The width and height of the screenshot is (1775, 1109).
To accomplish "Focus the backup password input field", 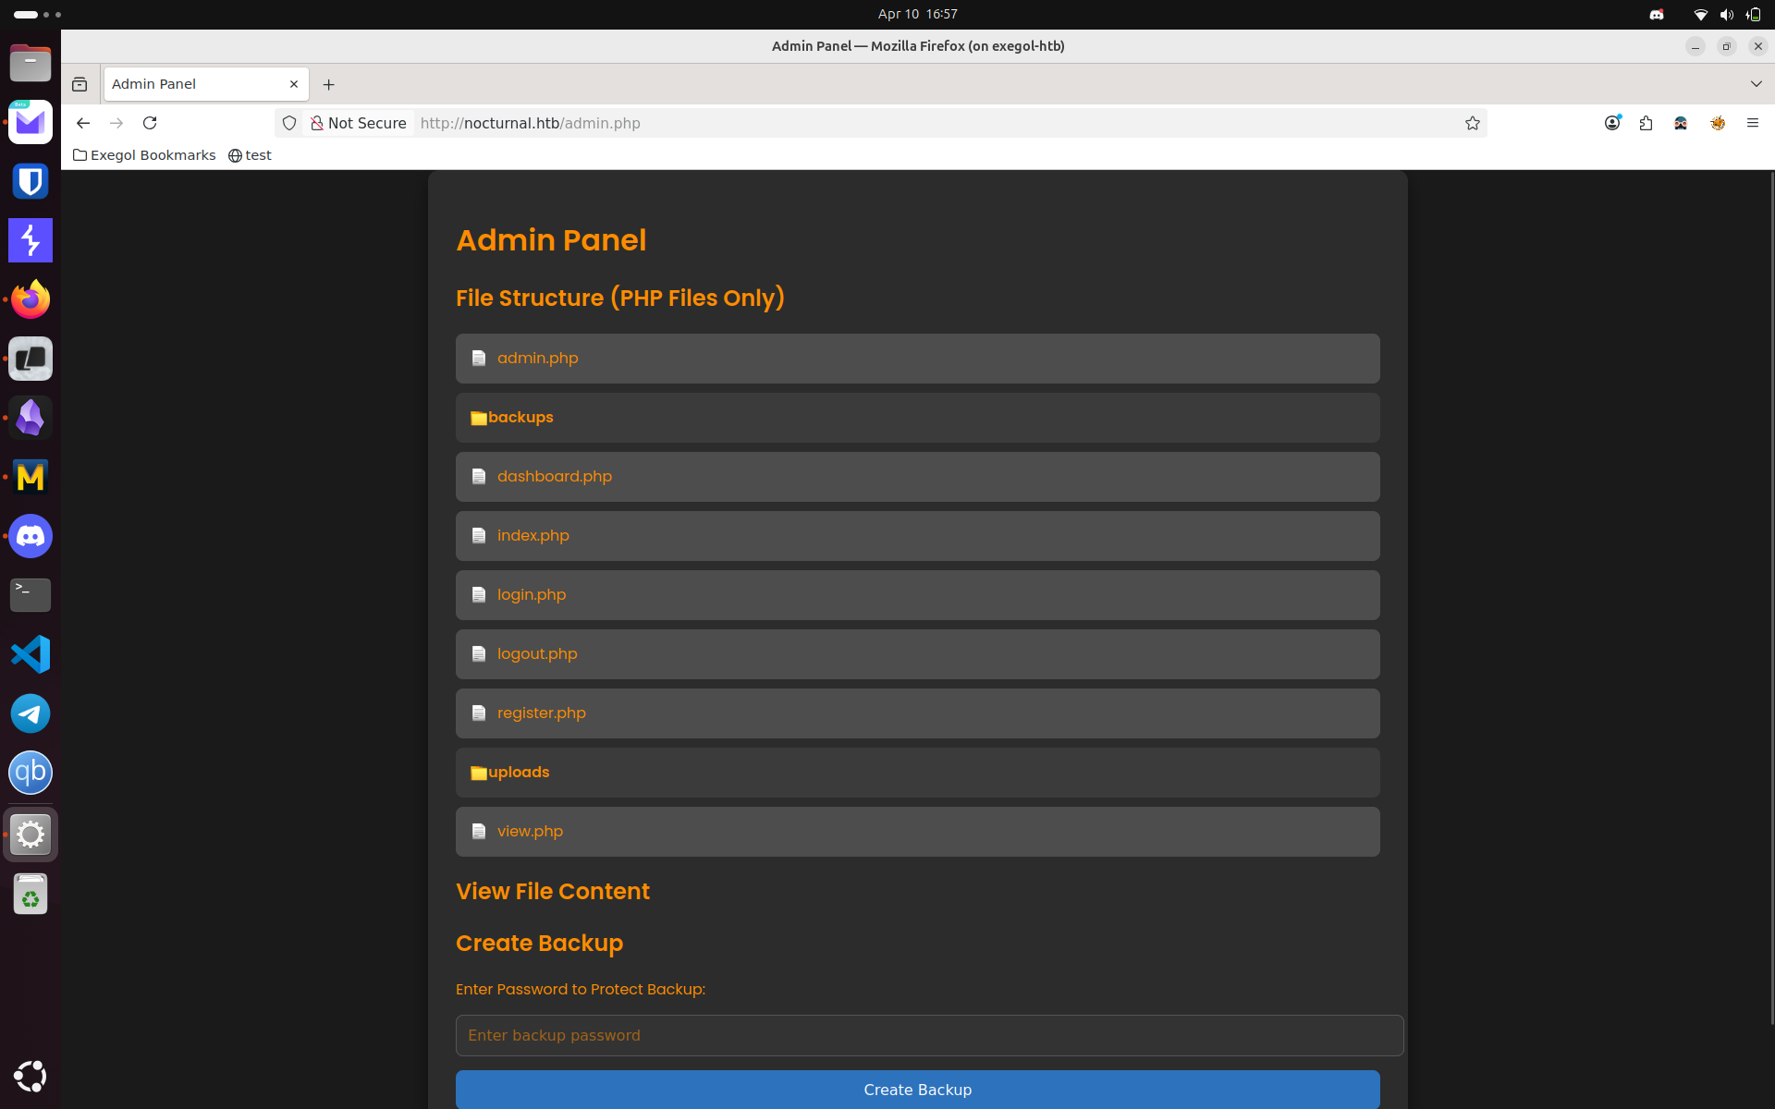I will tap(928, 1035).
